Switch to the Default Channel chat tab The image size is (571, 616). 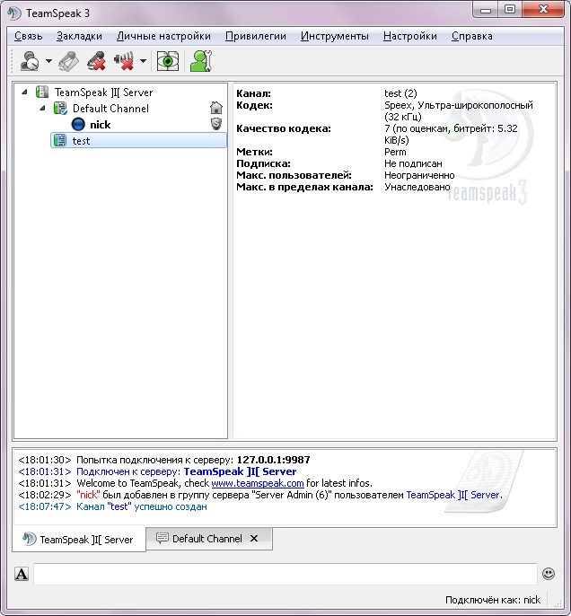click(x=206, y=539)
